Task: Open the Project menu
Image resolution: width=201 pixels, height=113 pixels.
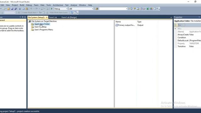Action: pyautogui.click(x=15, y=5)
